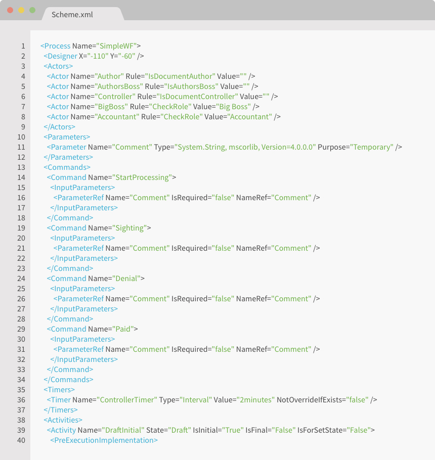Click the "CheckRole" rule on line 7
This screenshot has width=435, height=460.
[x=170, y=107]
